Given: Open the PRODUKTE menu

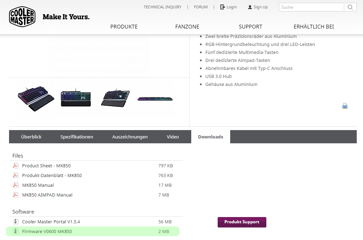Looking at the screenshot, I should (124, 27).
